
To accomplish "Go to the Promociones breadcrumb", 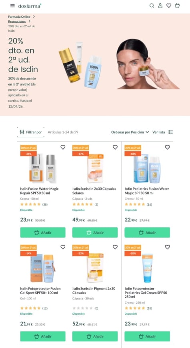I will (17, 22).
